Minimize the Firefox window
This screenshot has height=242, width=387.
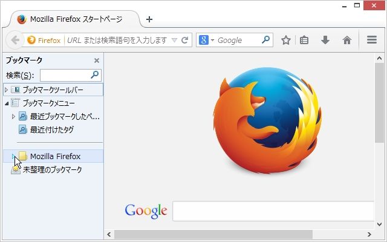[x=345, y=6]
